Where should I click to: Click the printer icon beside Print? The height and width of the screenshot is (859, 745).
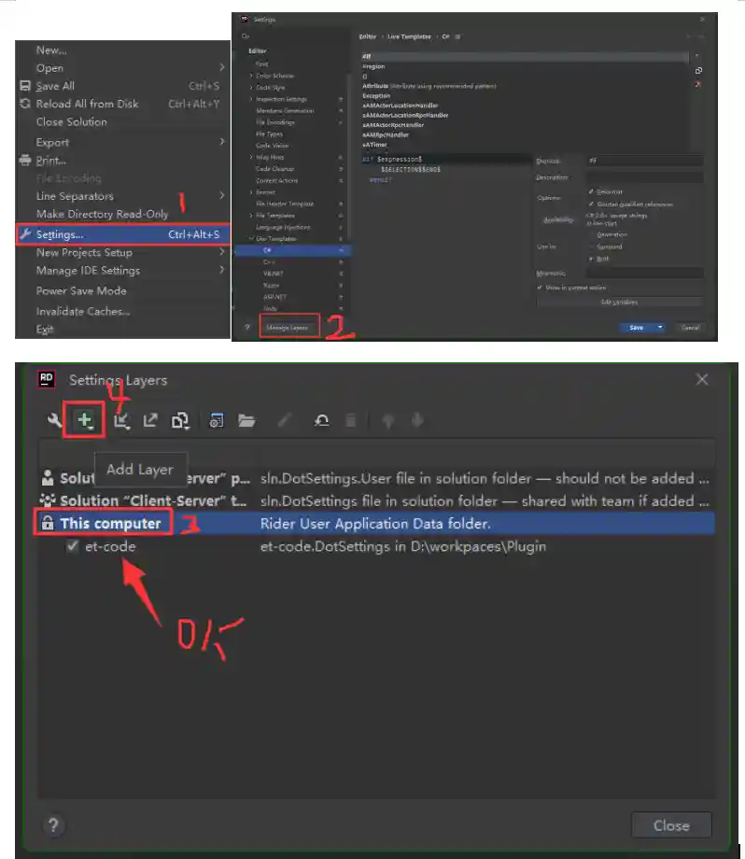point(25,160)
